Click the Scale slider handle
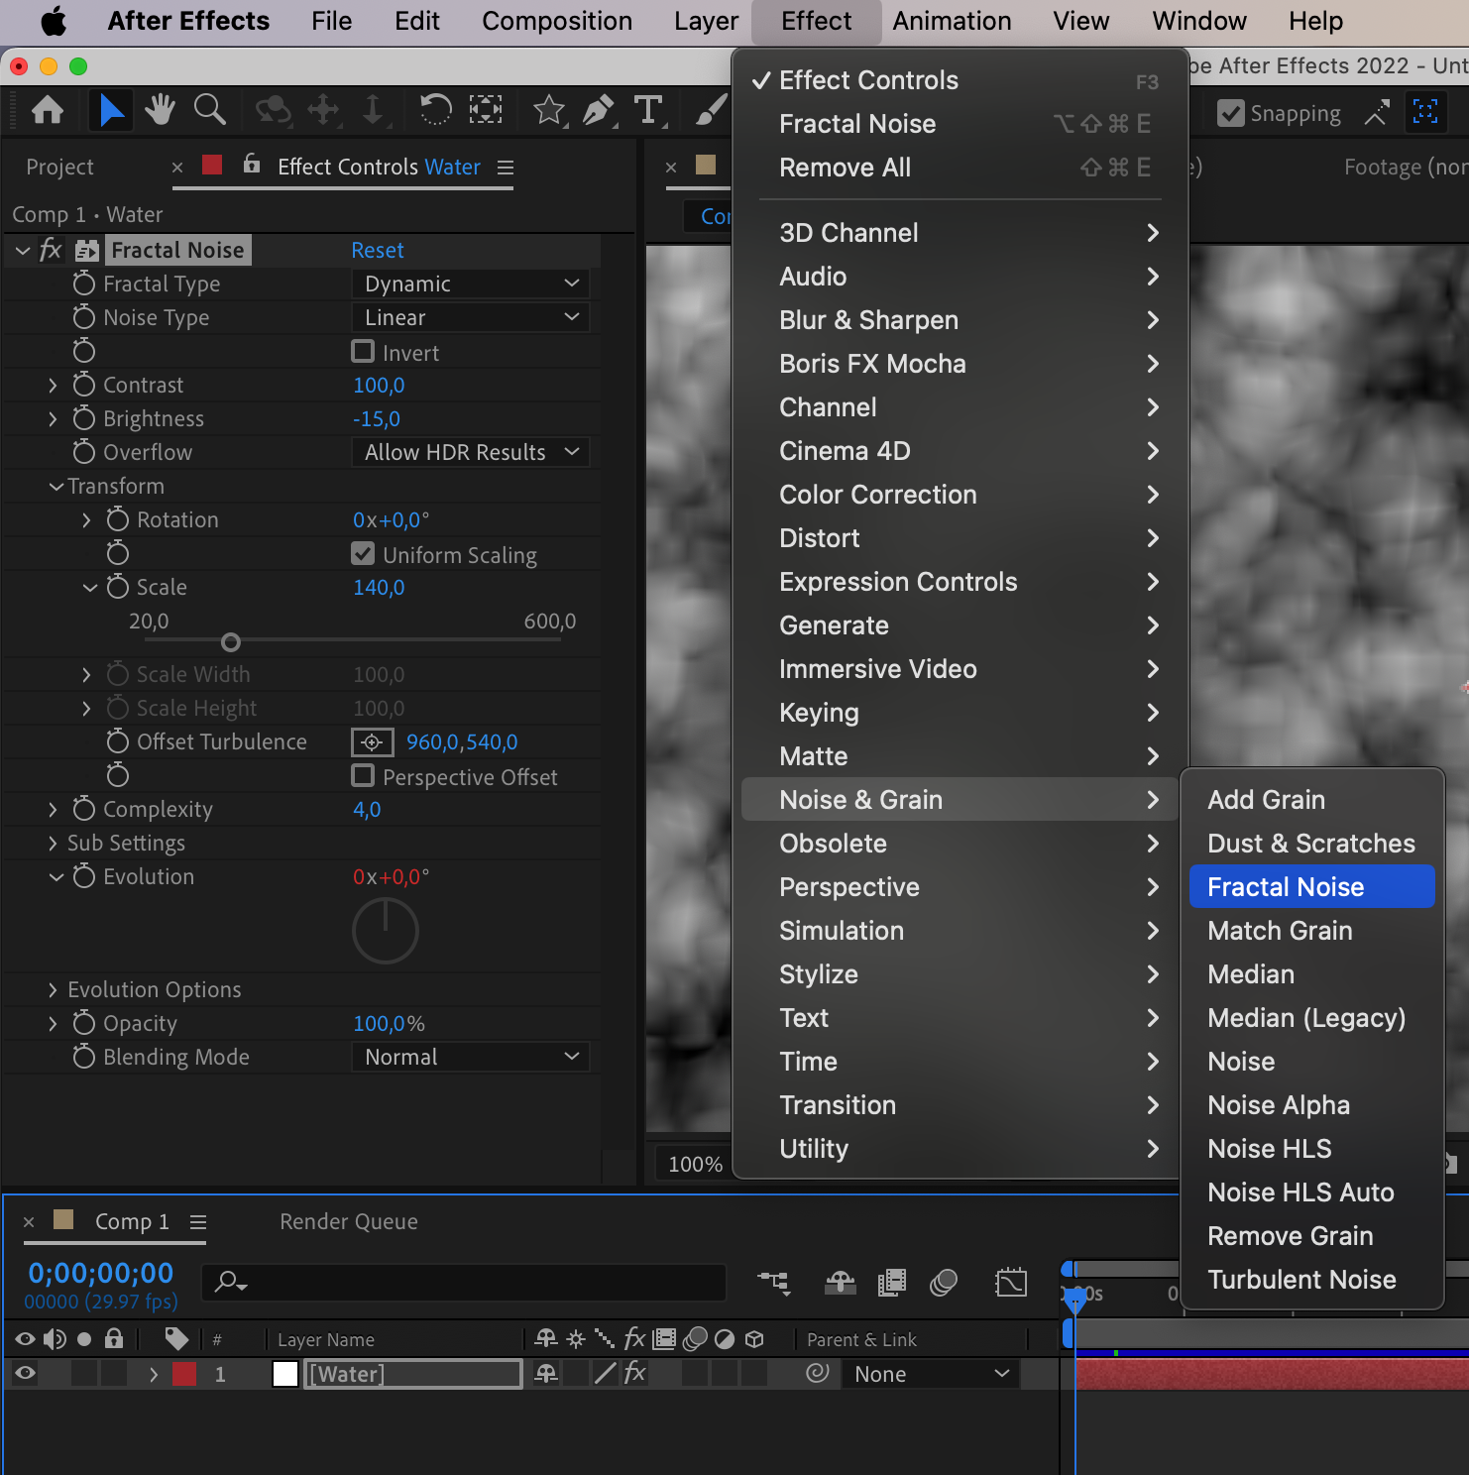 coord(231,642)
